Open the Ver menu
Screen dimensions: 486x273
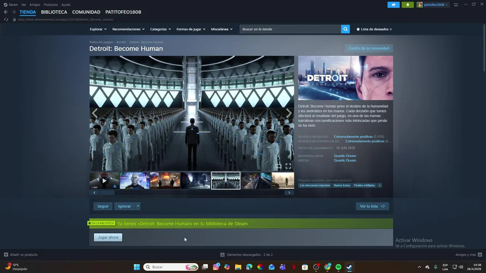(x=24, y=5)
